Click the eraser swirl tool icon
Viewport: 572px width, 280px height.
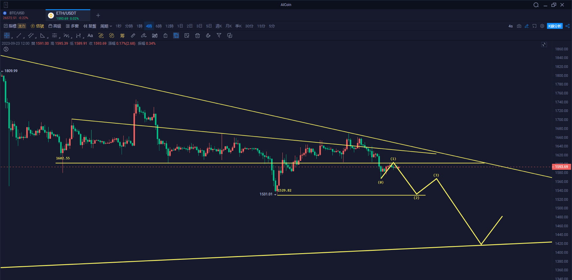(x=208, y=36)
